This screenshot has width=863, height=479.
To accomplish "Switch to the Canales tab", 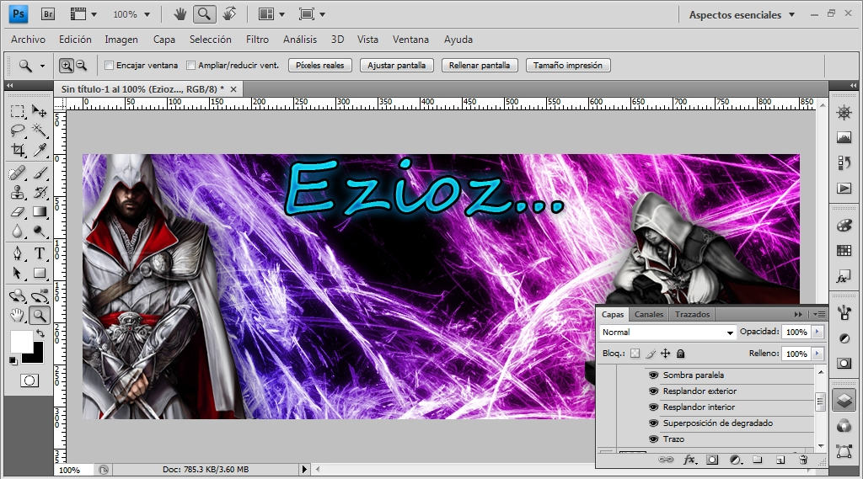I will click(649, 315).
